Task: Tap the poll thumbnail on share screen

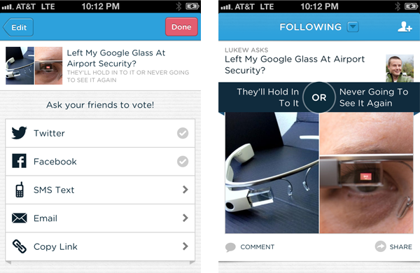Action: [x=34, y=66]
